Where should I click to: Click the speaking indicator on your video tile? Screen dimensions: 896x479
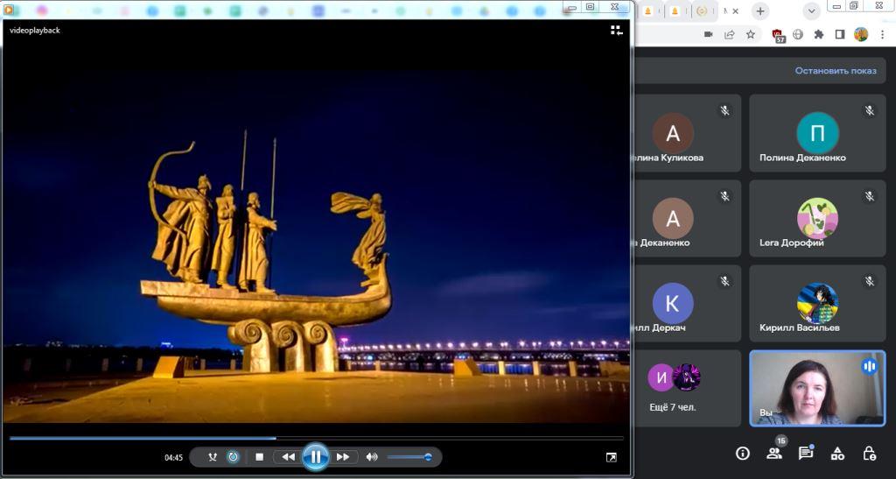tap(869, 366)
